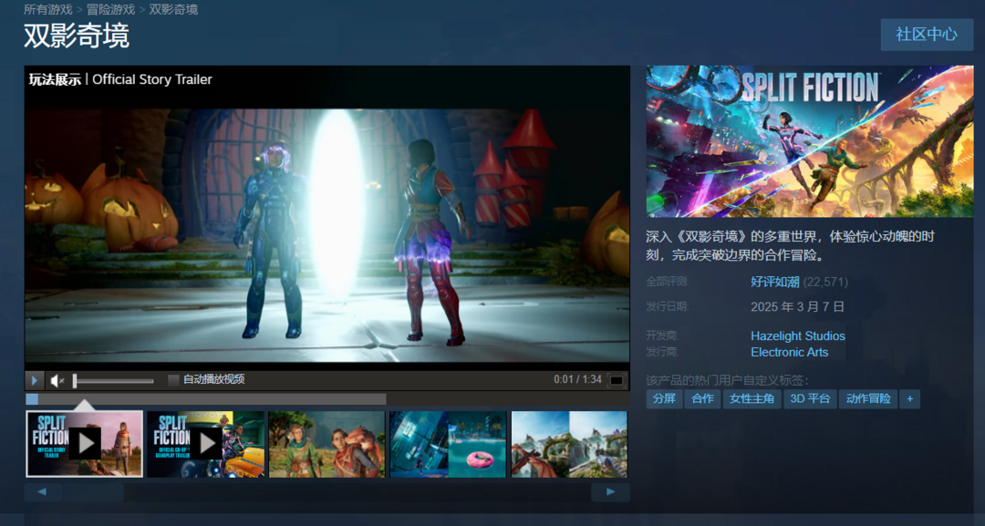The height and width of the screenshot is (526, 985).
Task: Go to 所有游戏 breadcrumb
Action: pos(47,9)
